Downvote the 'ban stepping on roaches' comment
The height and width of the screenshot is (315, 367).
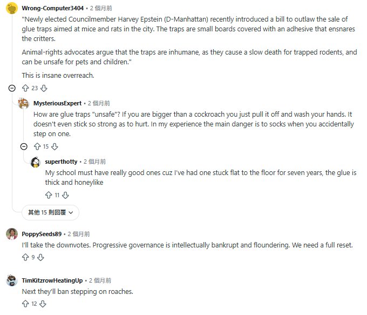point(43,304)
